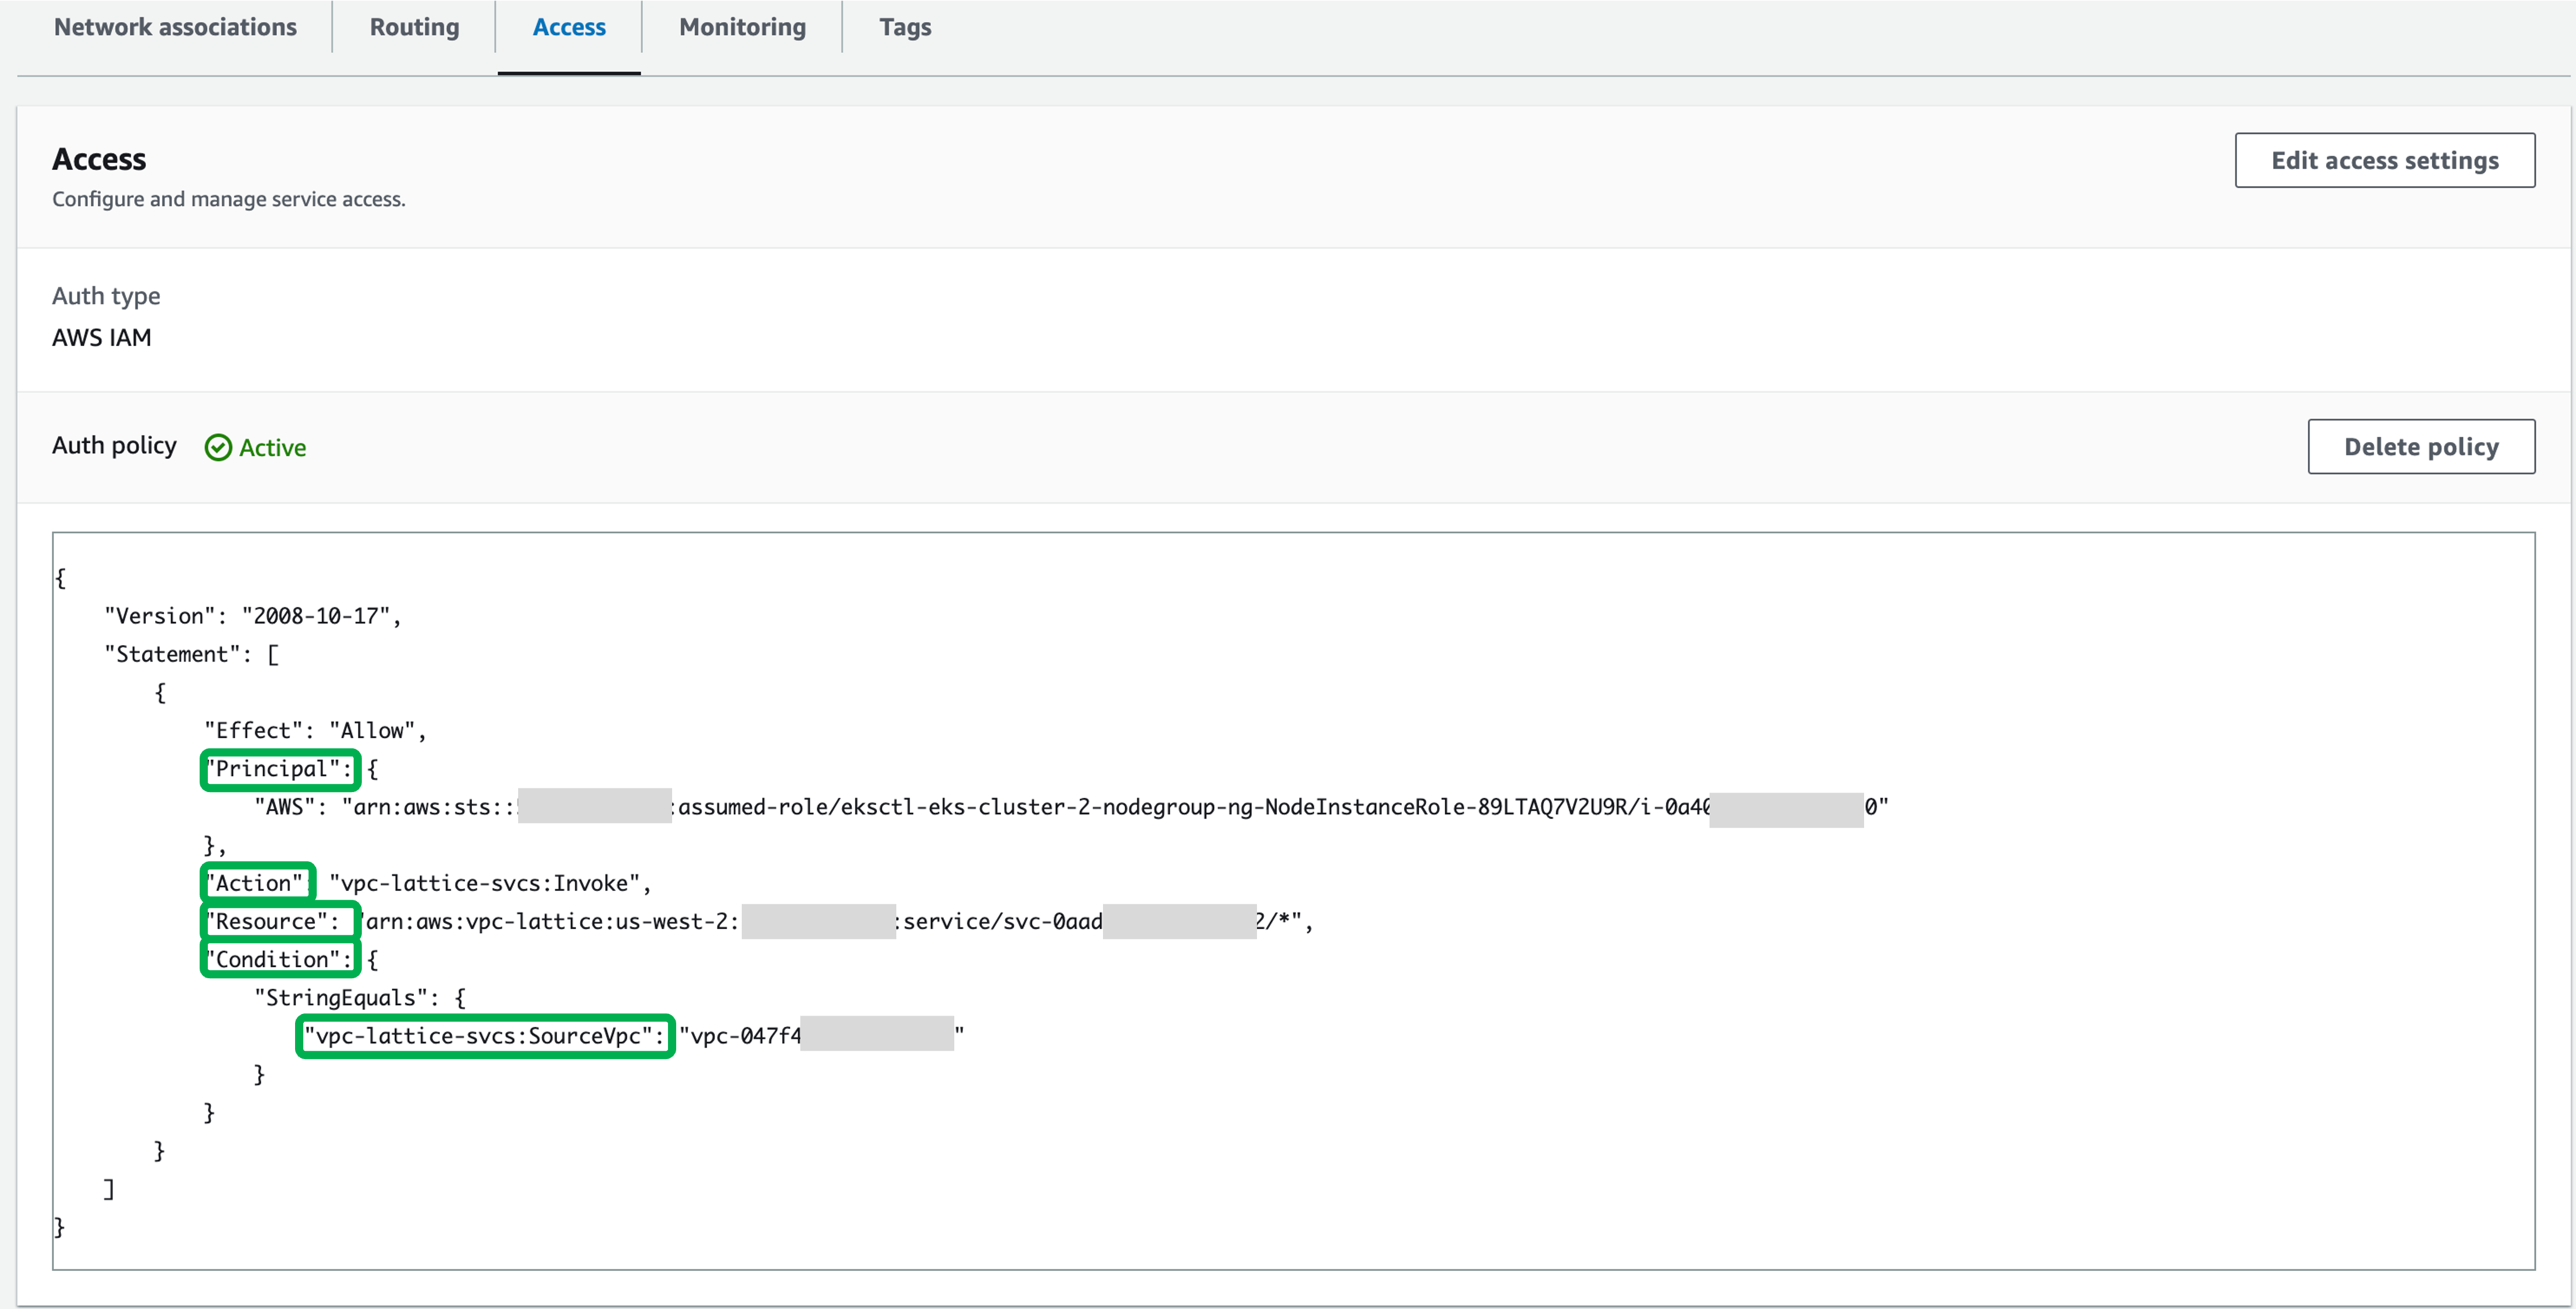Select the AWS IAM auth type value
2576x1309 pixels.
[101, 337]
